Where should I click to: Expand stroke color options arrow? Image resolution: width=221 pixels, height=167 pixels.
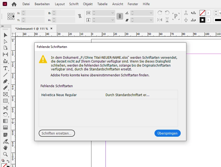pyautogui.click(x=208, y=20)
